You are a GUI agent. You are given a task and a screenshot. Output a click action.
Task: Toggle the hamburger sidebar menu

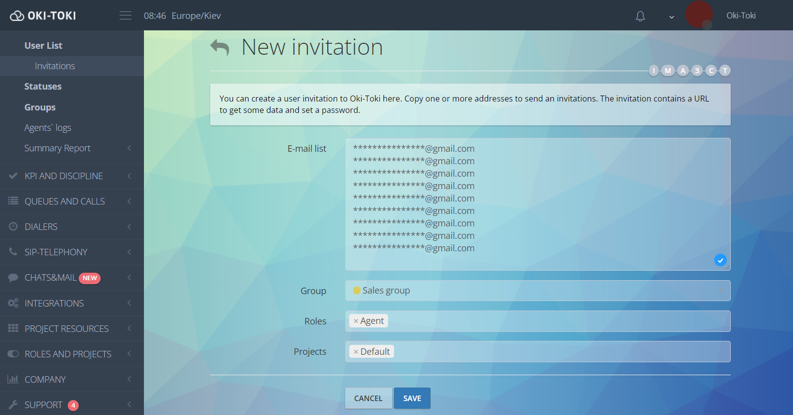pos(126,16)
